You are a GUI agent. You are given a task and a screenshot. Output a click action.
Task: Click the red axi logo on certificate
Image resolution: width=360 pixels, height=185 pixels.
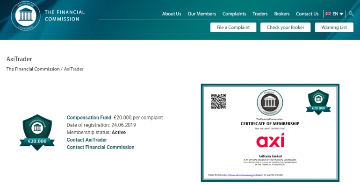coord(270,140)
